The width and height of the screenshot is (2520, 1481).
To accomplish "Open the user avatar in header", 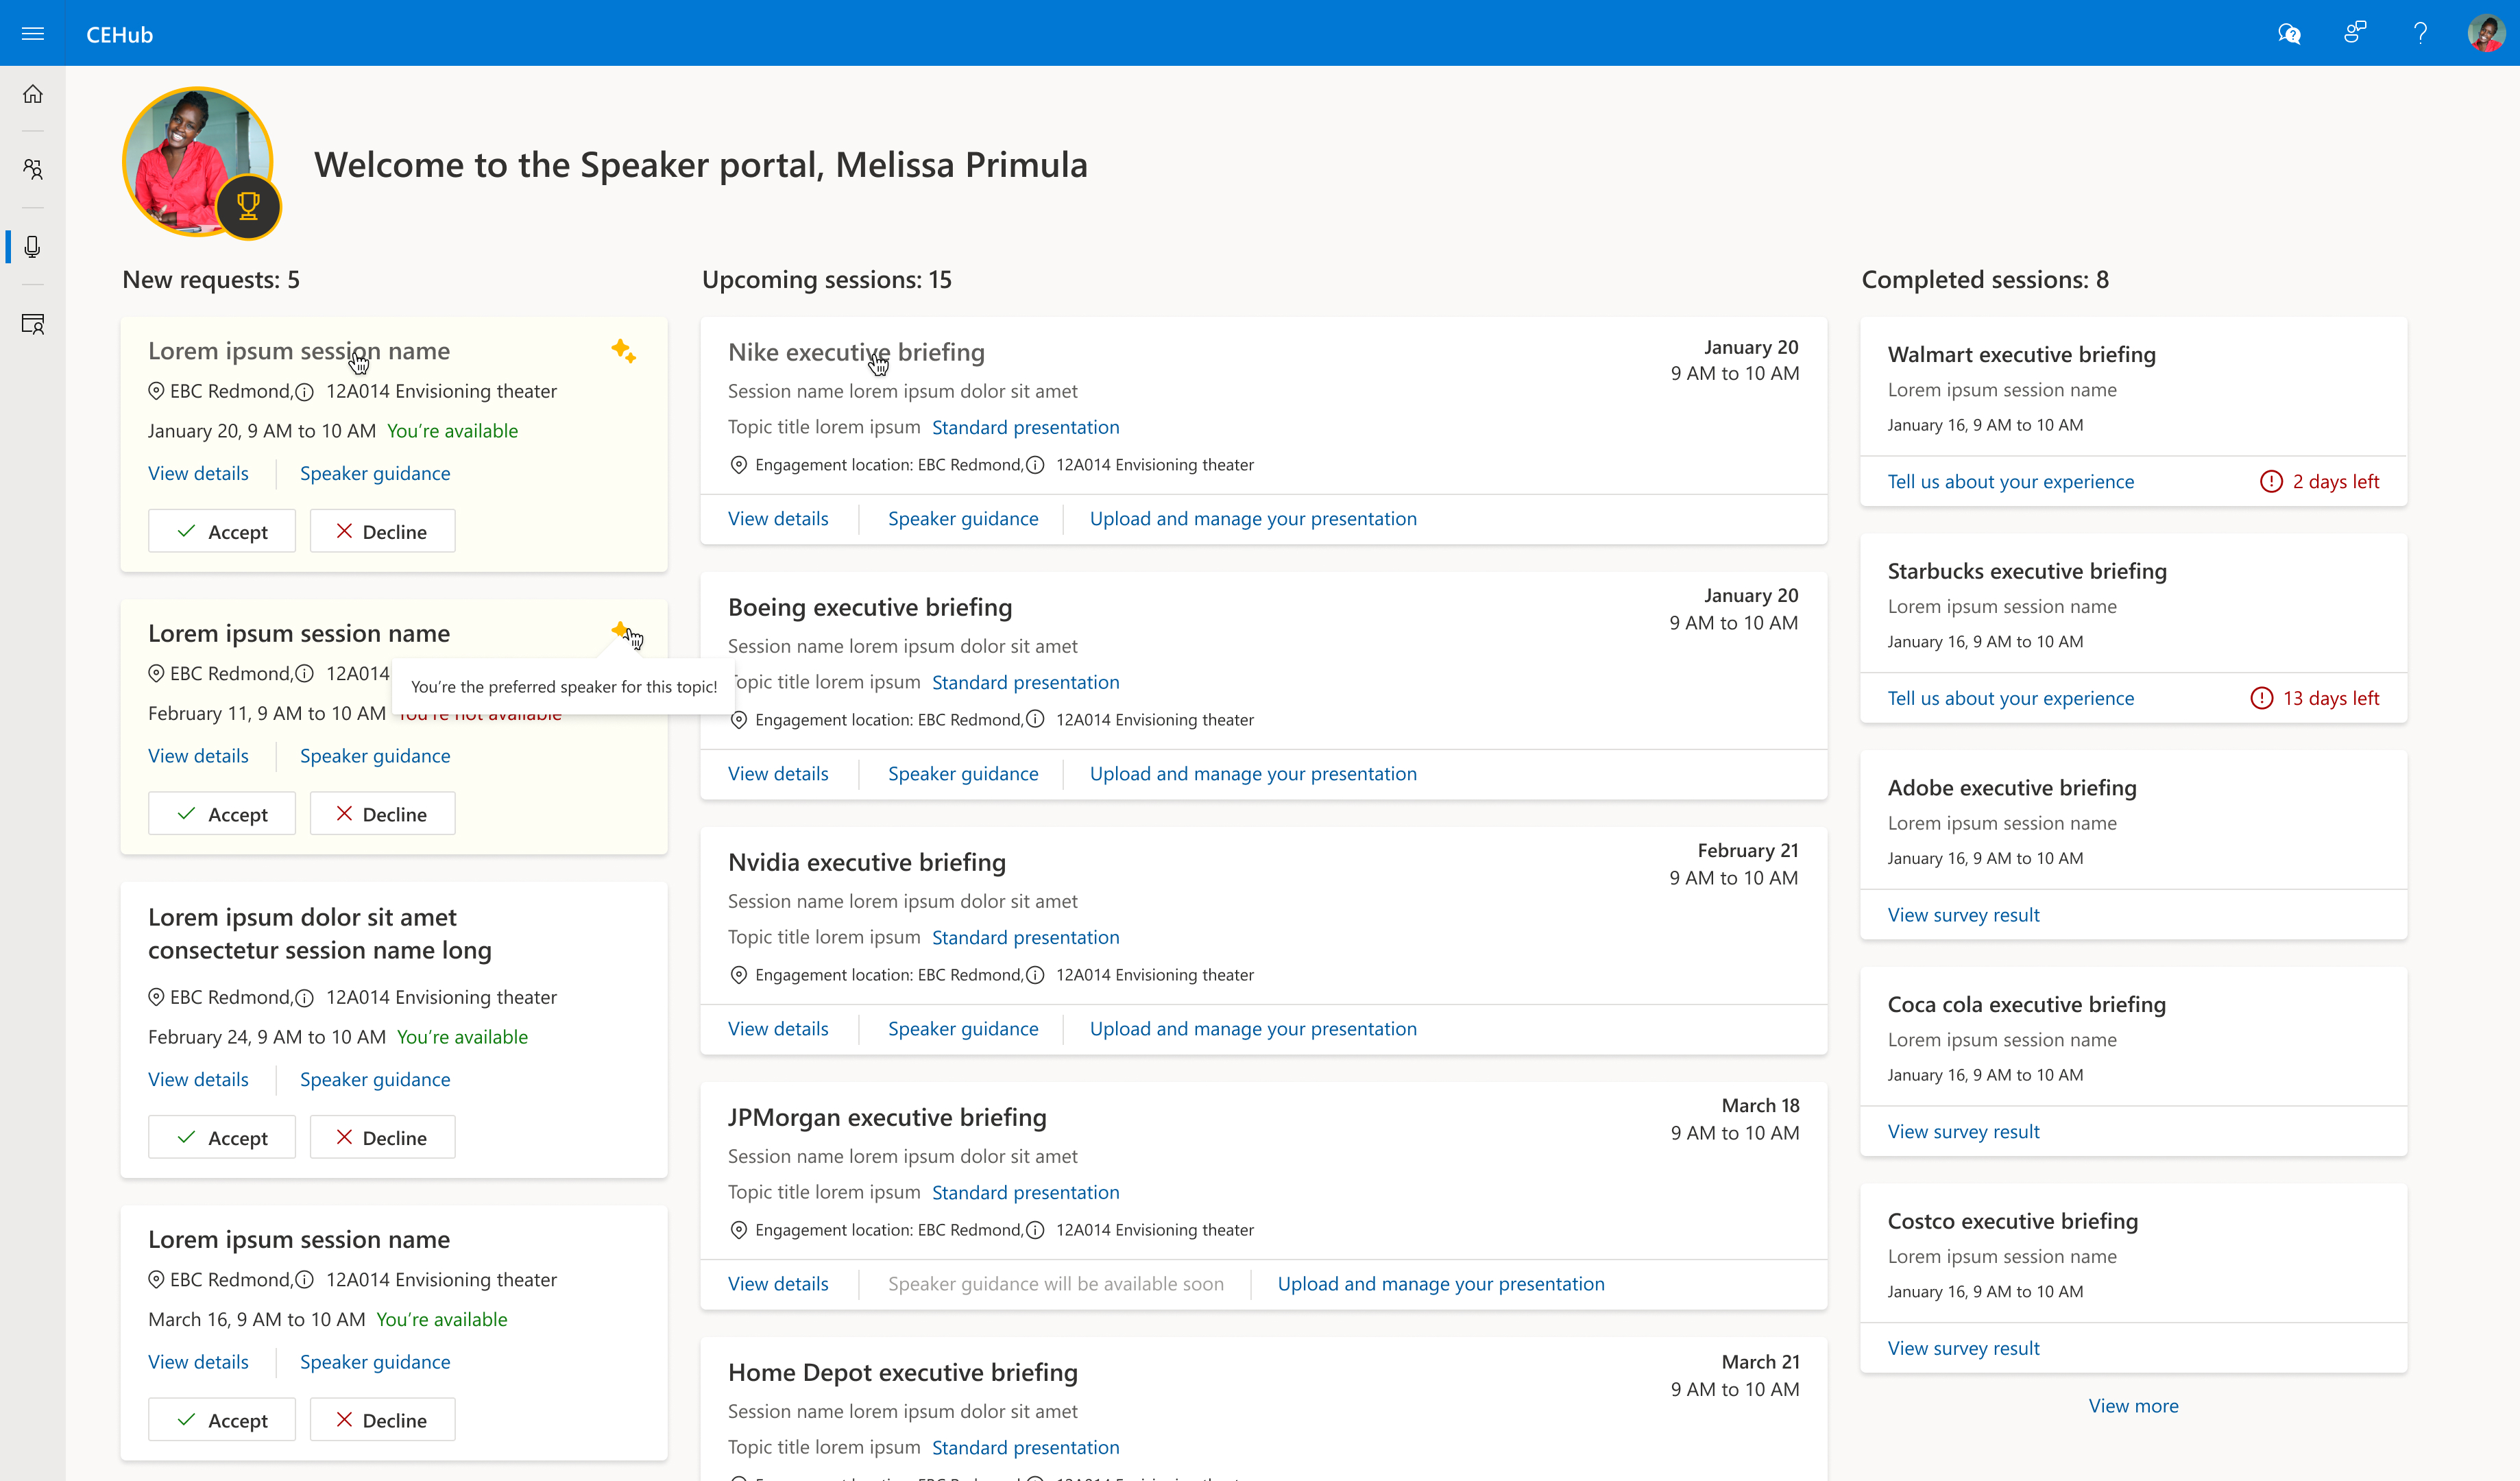I will coord(2486,34).
